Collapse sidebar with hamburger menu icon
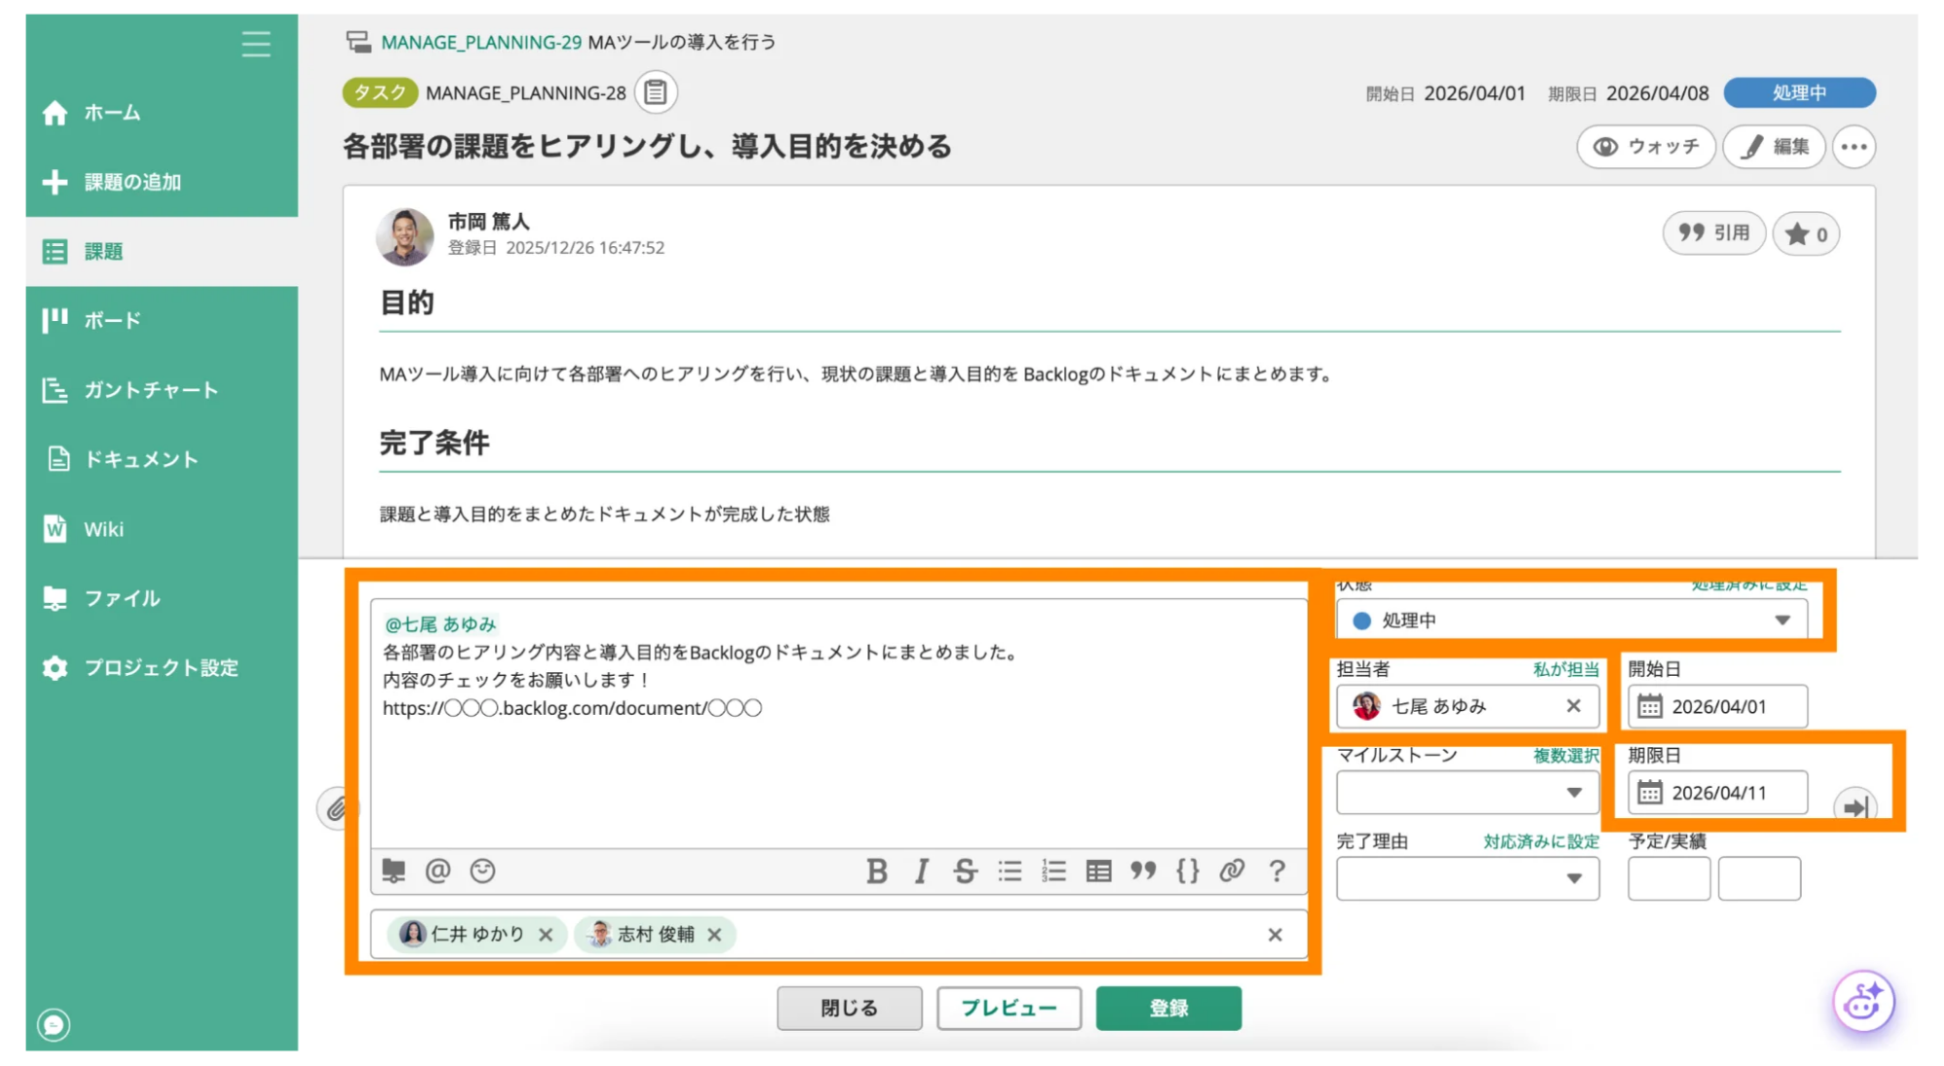Screen dimensions: 1944x1066 pos(256,44)
